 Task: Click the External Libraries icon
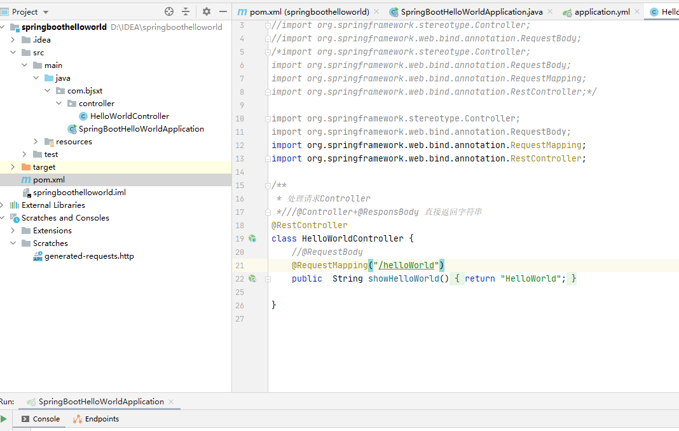point(15,205)
